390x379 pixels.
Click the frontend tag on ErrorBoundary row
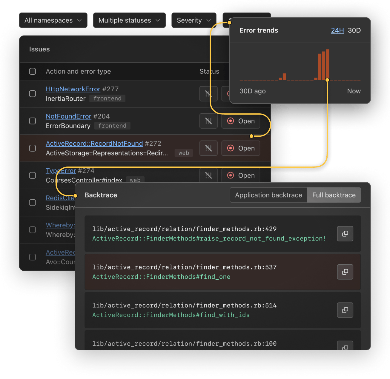[x=112, y=126]
